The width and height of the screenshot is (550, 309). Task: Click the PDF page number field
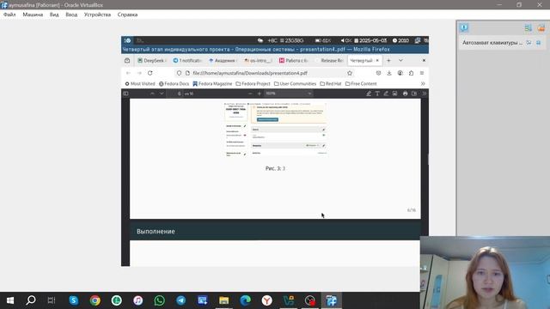[175, 94]
